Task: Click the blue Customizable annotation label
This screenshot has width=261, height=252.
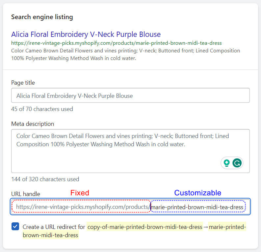Action: click(x=197, y=193)
